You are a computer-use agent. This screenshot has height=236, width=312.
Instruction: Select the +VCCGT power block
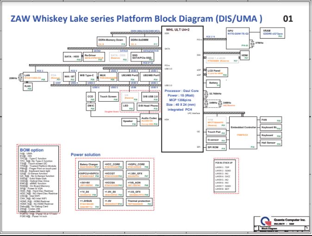point(113,175)
